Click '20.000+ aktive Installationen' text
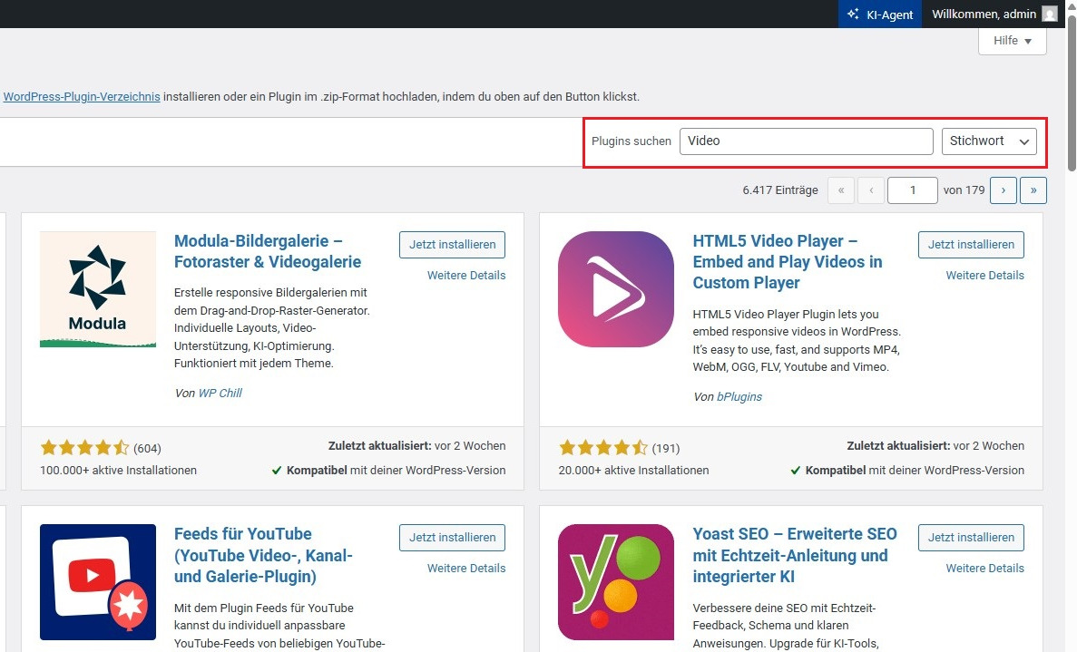The height and width of the screenshot is (652, 1077). (x=633, y=470)
